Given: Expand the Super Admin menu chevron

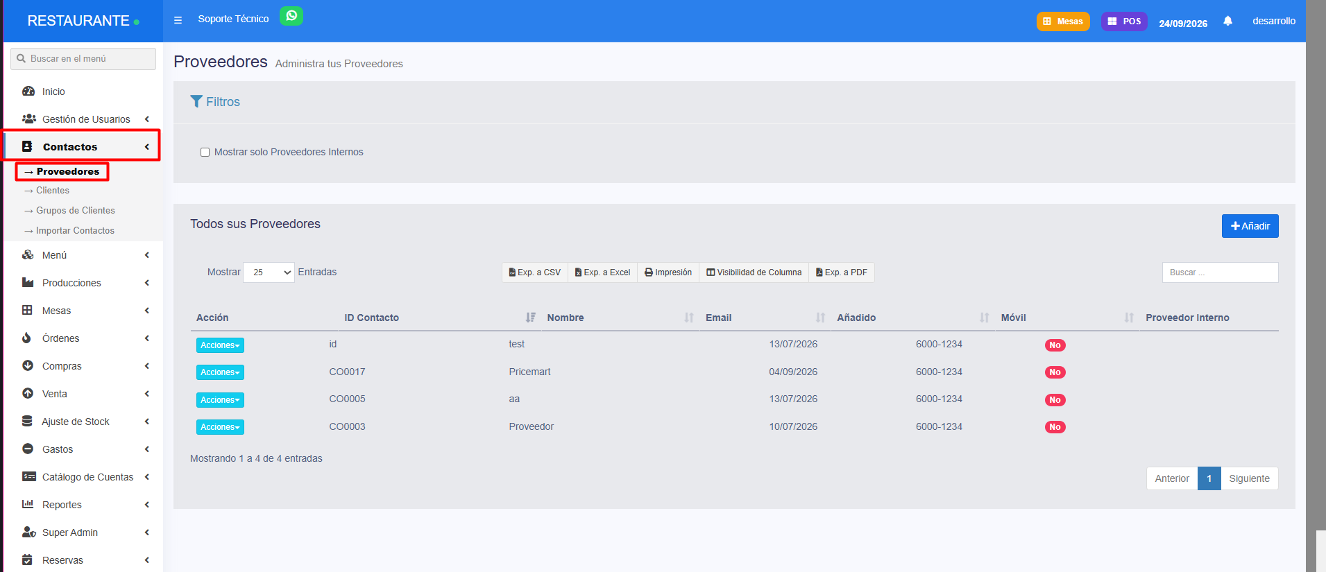Looking at the screenshot, I should click(147, 532).
